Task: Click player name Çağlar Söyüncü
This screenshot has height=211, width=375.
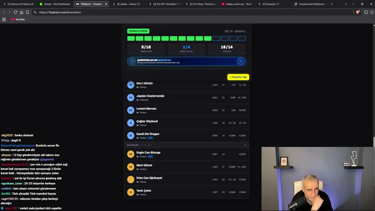Action: click(x=147, y=121)
